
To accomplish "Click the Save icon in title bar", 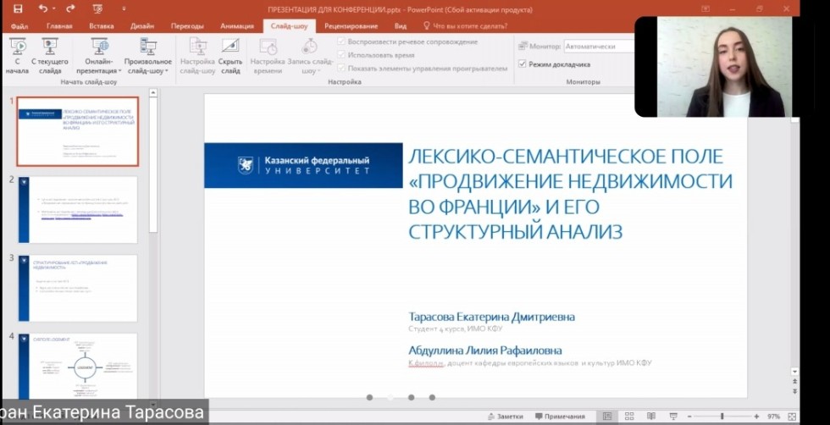I will click(x=18, y=8).
